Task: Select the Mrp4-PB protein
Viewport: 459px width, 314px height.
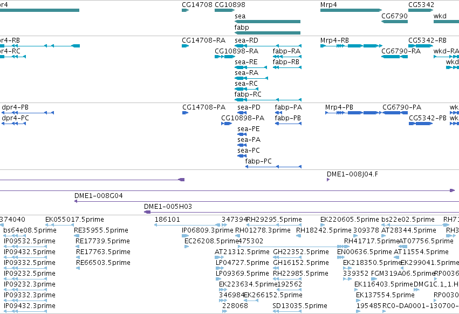Action: point(354,113)
